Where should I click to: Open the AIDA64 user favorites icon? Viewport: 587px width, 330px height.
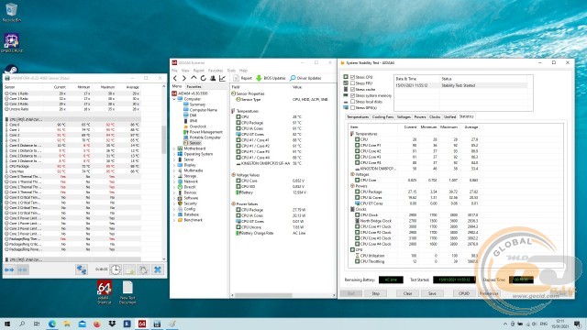(213, 78)
